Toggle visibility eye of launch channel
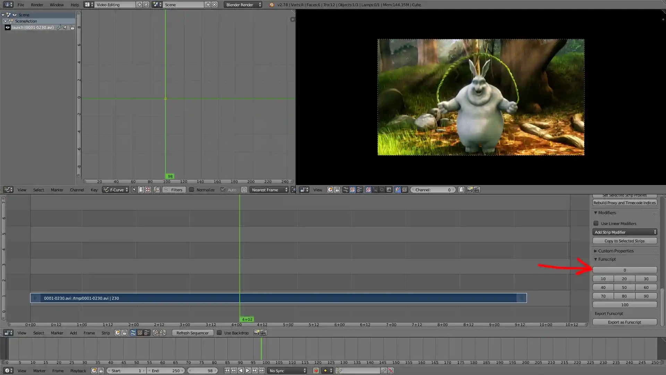Viewport: 666px width, 375px height. coord(8,27)
